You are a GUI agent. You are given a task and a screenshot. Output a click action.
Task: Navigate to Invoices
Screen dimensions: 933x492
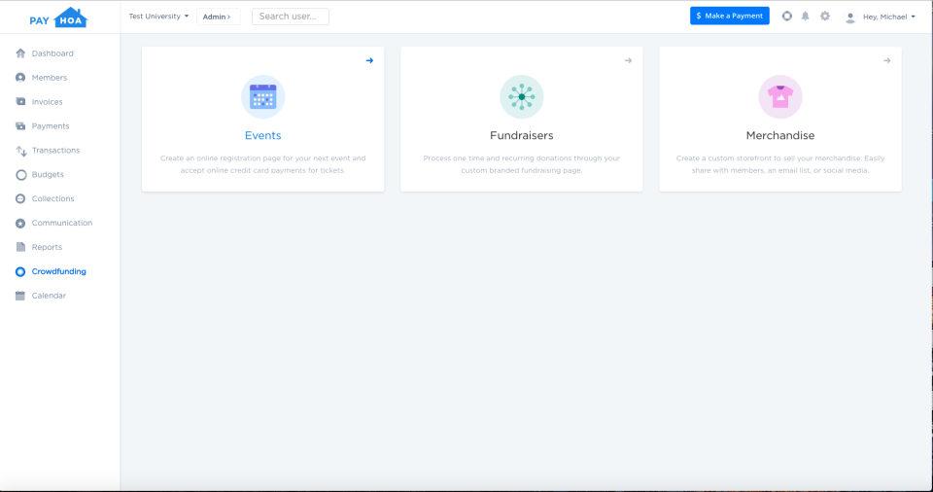click(x=47, y=102)
